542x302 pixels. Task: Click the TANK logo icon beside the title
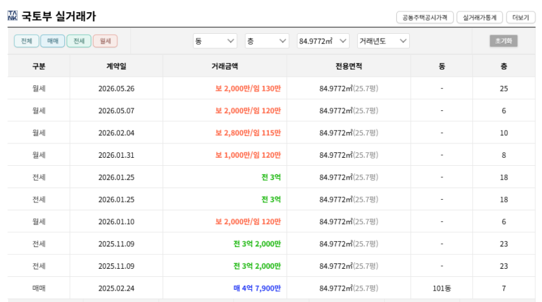(12, 16)
